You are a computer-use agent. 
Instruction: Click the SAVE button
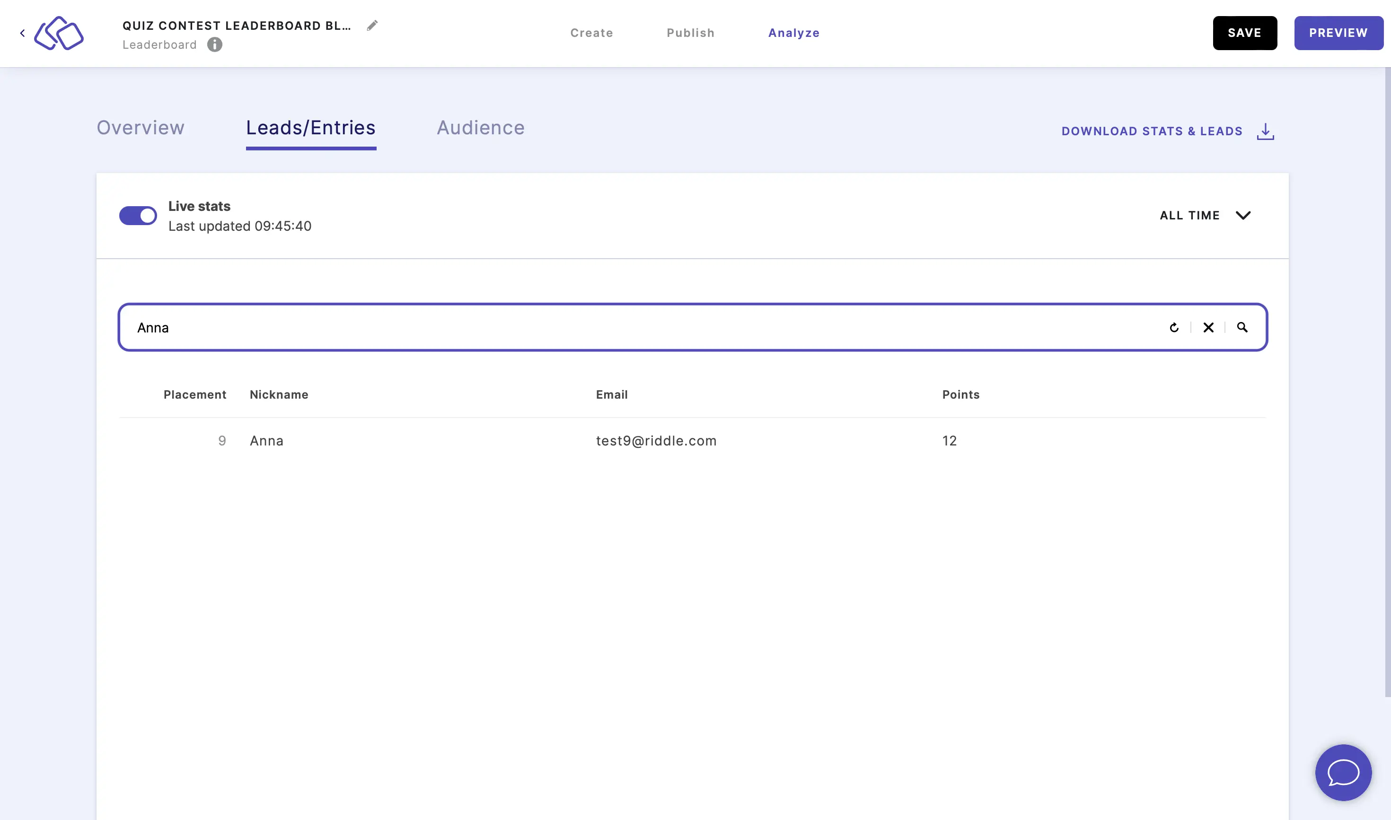(1245, 32)
